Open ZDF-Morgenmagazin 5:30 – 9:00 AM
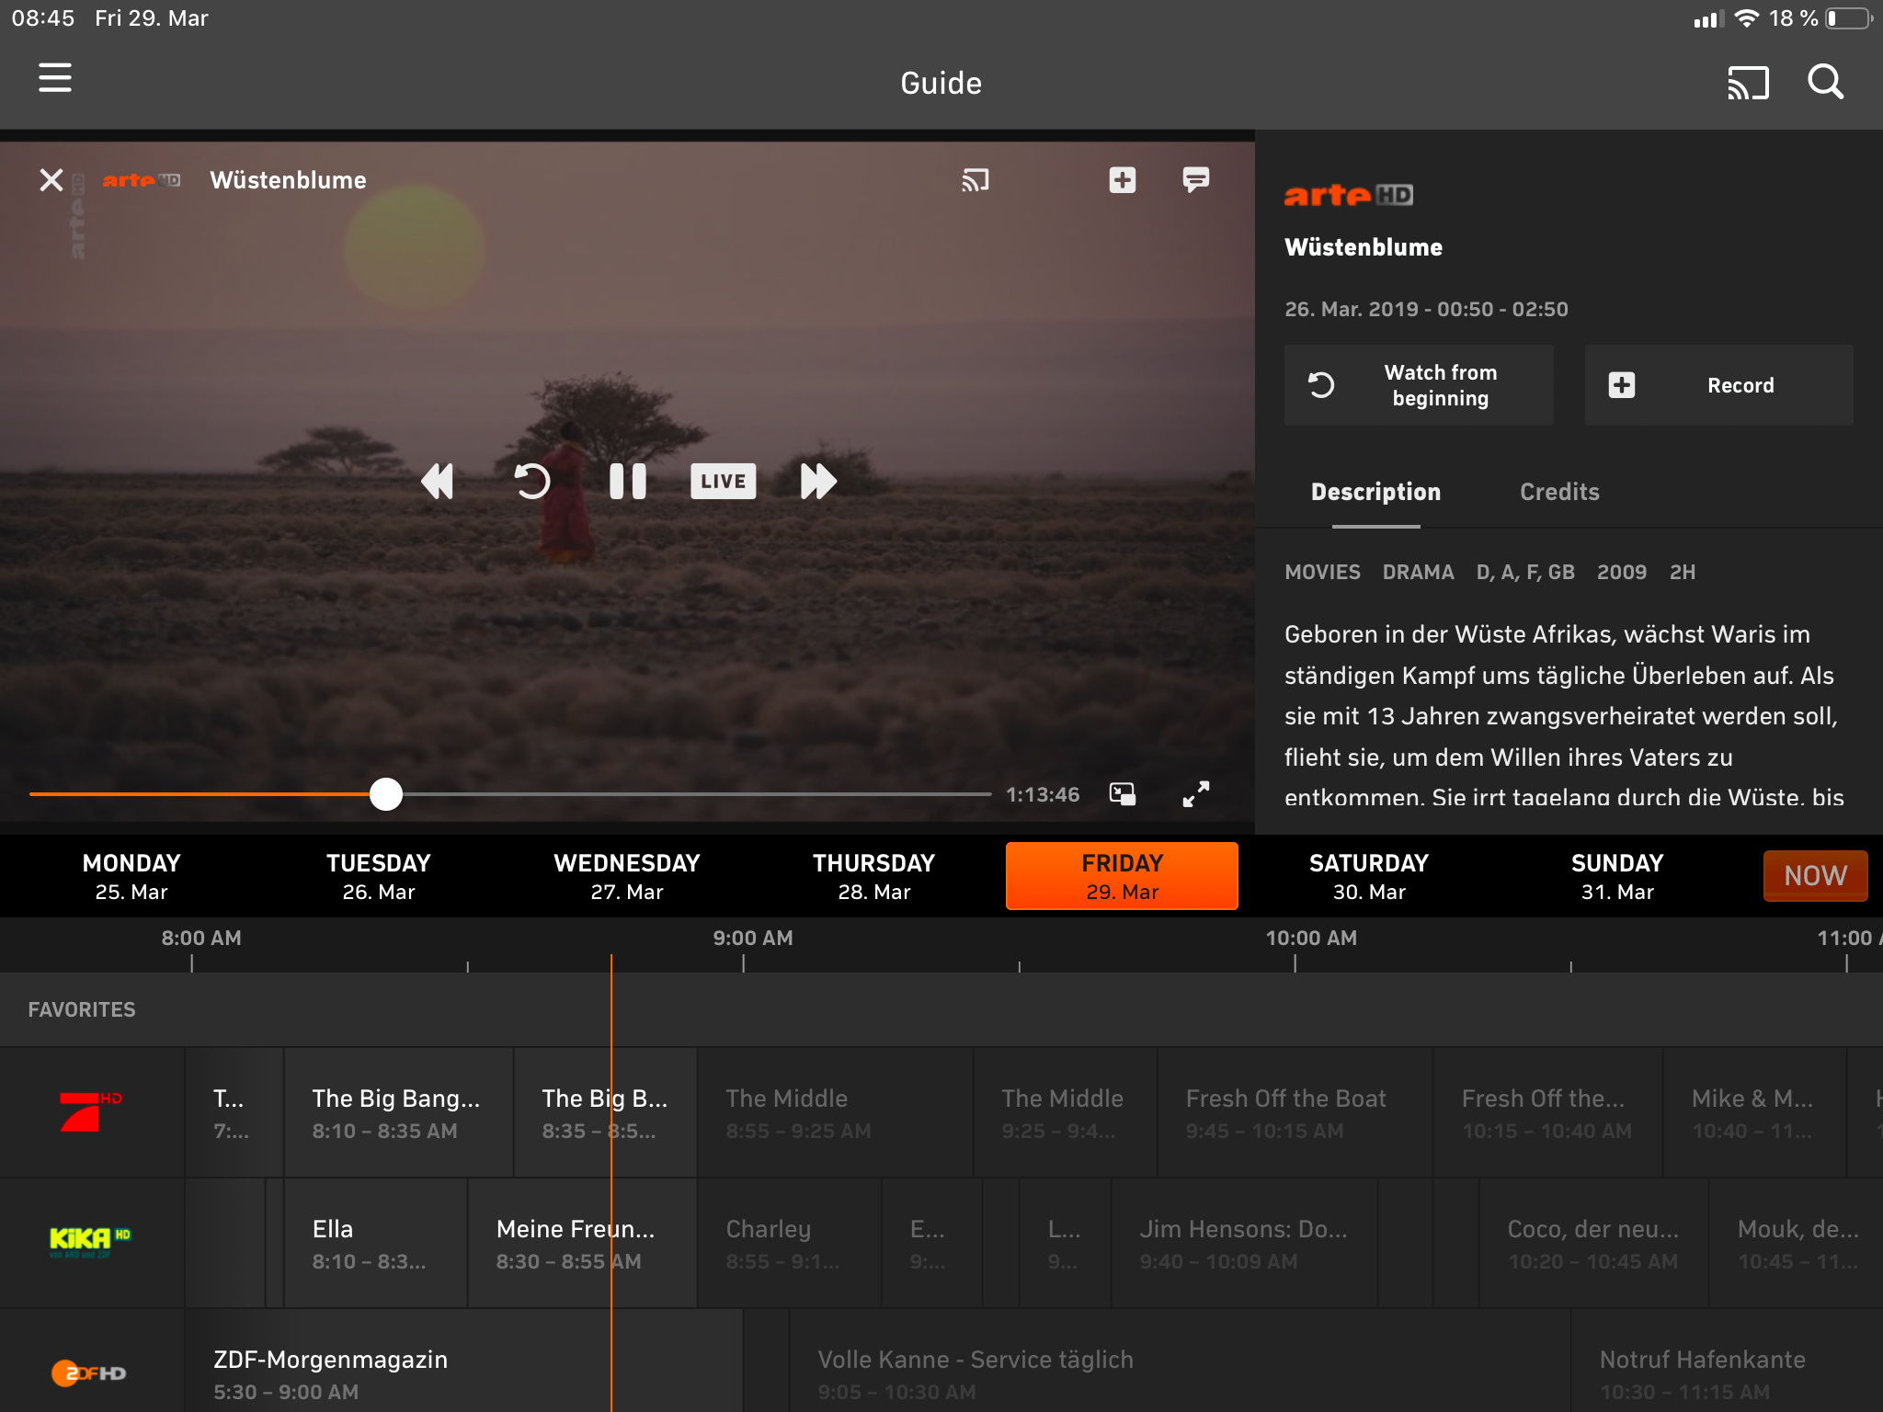Viewport: 1883px width, 1412px height. pyautogui.click(x=463, y=1361)
